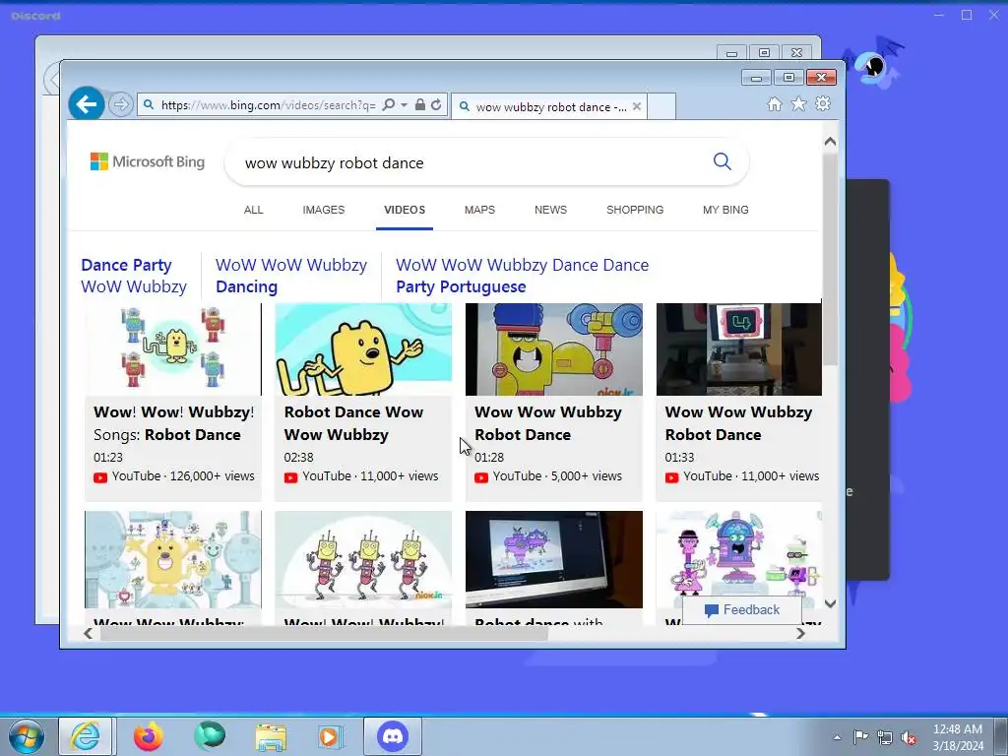
Task: Click the Internet Explorer taskbar icon
Action: (x=87, y=736)
